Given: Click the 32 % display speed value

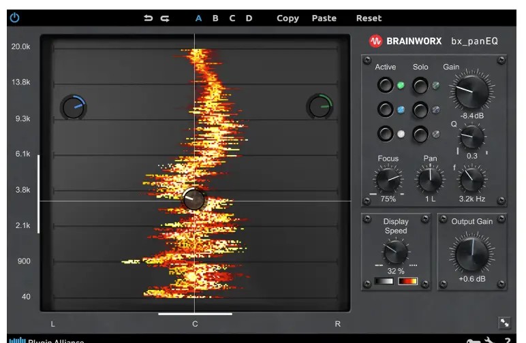Looking at the screenshot, I should click(396, 271).
